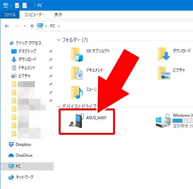Viewport: 193px width, 189px height.
Task: Go back with the left arrow
Action: (x=7, y=26)
